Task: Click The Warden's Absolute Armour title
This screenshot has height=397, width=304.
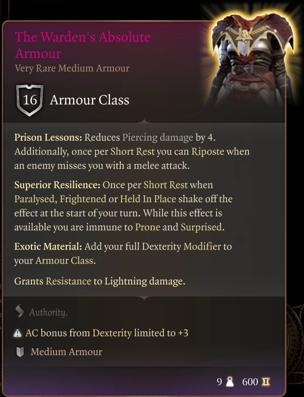Action: [x=83, y=45]
